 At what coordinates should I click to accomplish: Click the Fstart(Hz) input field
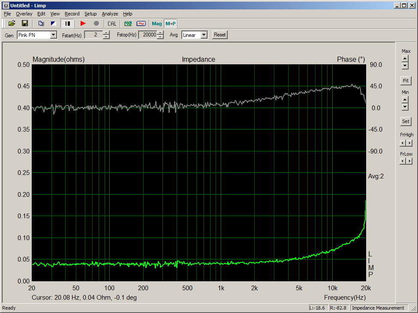(93, 35)
